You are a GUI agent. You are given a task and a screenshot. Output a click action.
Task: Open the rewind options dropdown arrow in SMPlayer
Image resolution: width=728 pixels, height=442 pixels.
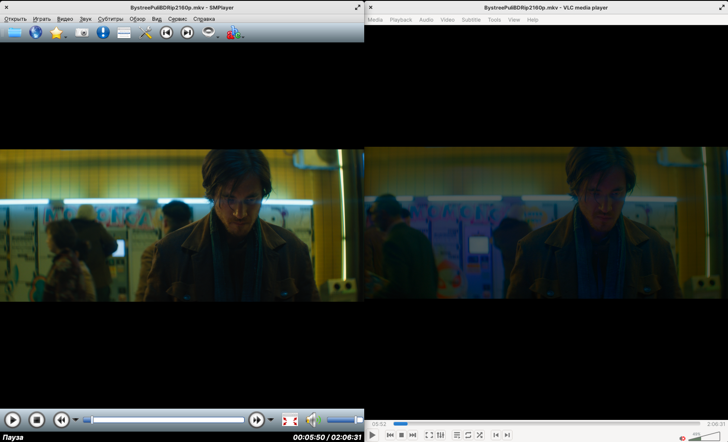[x=75, y=420]
